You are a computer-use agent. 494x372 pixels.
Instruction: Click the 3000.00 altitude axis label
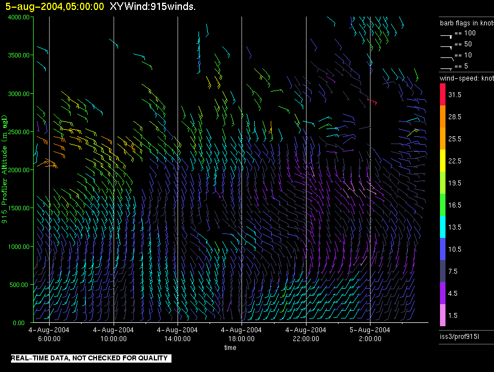(19, 94)
